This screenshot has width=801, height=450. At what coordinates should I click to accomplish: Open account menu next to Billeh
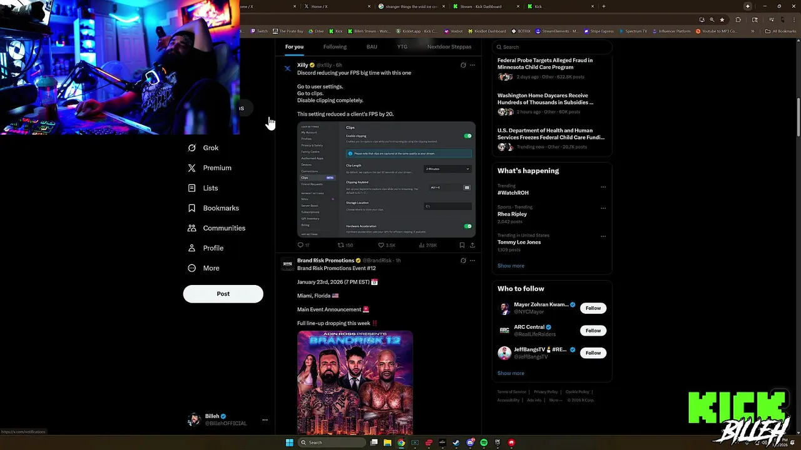(265, 420)
